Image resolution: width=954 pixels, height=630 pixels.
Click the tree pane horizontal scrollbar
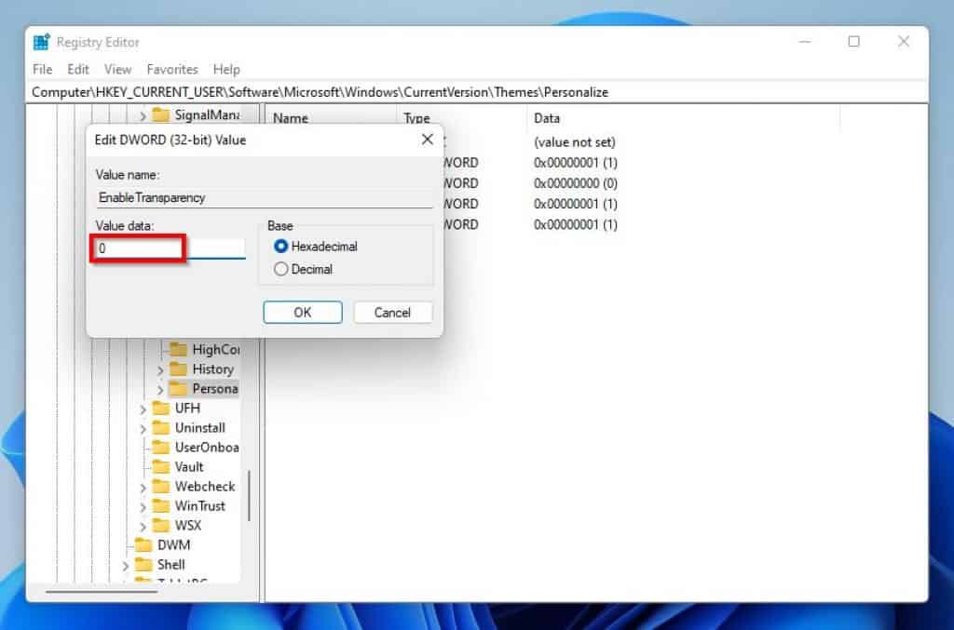point(102,591)
